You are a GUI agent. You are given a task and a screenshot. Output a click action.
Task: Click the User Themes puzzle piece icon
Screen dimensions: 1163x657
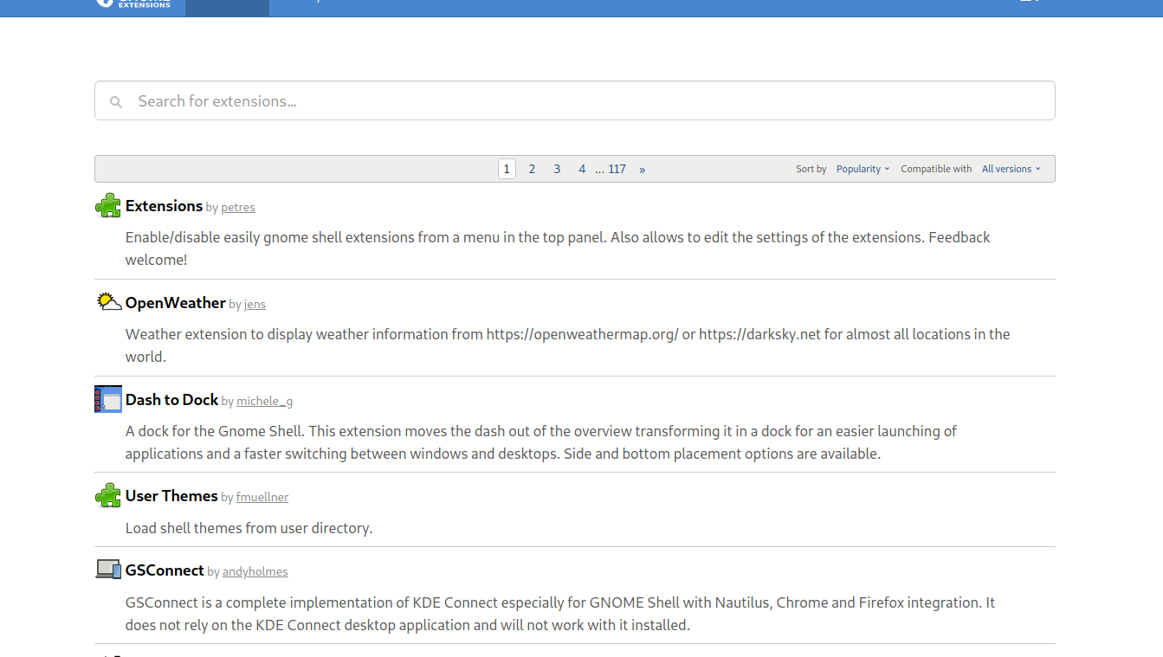pos(108,495)
